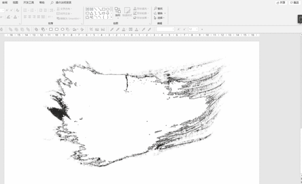Select arrow line shape in gallery
302x184 pixels.
coord(100,9)
